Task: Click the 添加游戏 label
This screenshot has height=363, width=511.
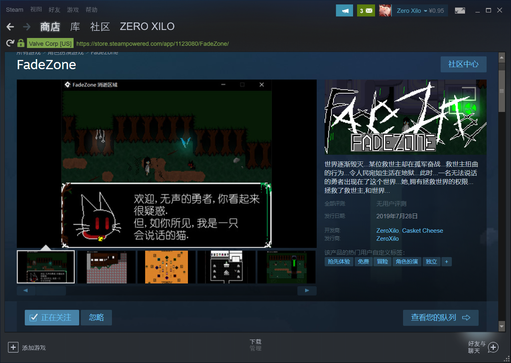Action: click(34, 348)
